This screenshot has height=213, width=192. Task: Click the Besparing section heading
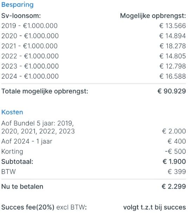[18, 5]
